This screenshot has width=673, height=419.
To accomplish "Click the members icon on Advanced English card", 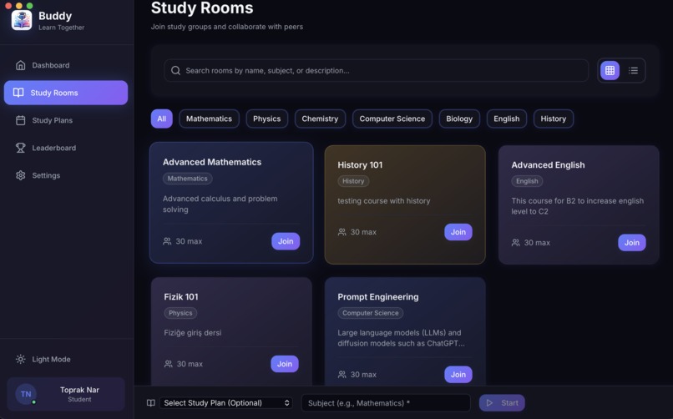I will pos(515,243).
